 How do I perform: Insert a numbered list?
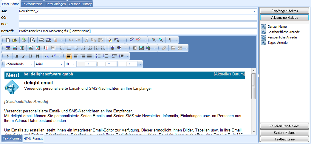pos(106,56)
